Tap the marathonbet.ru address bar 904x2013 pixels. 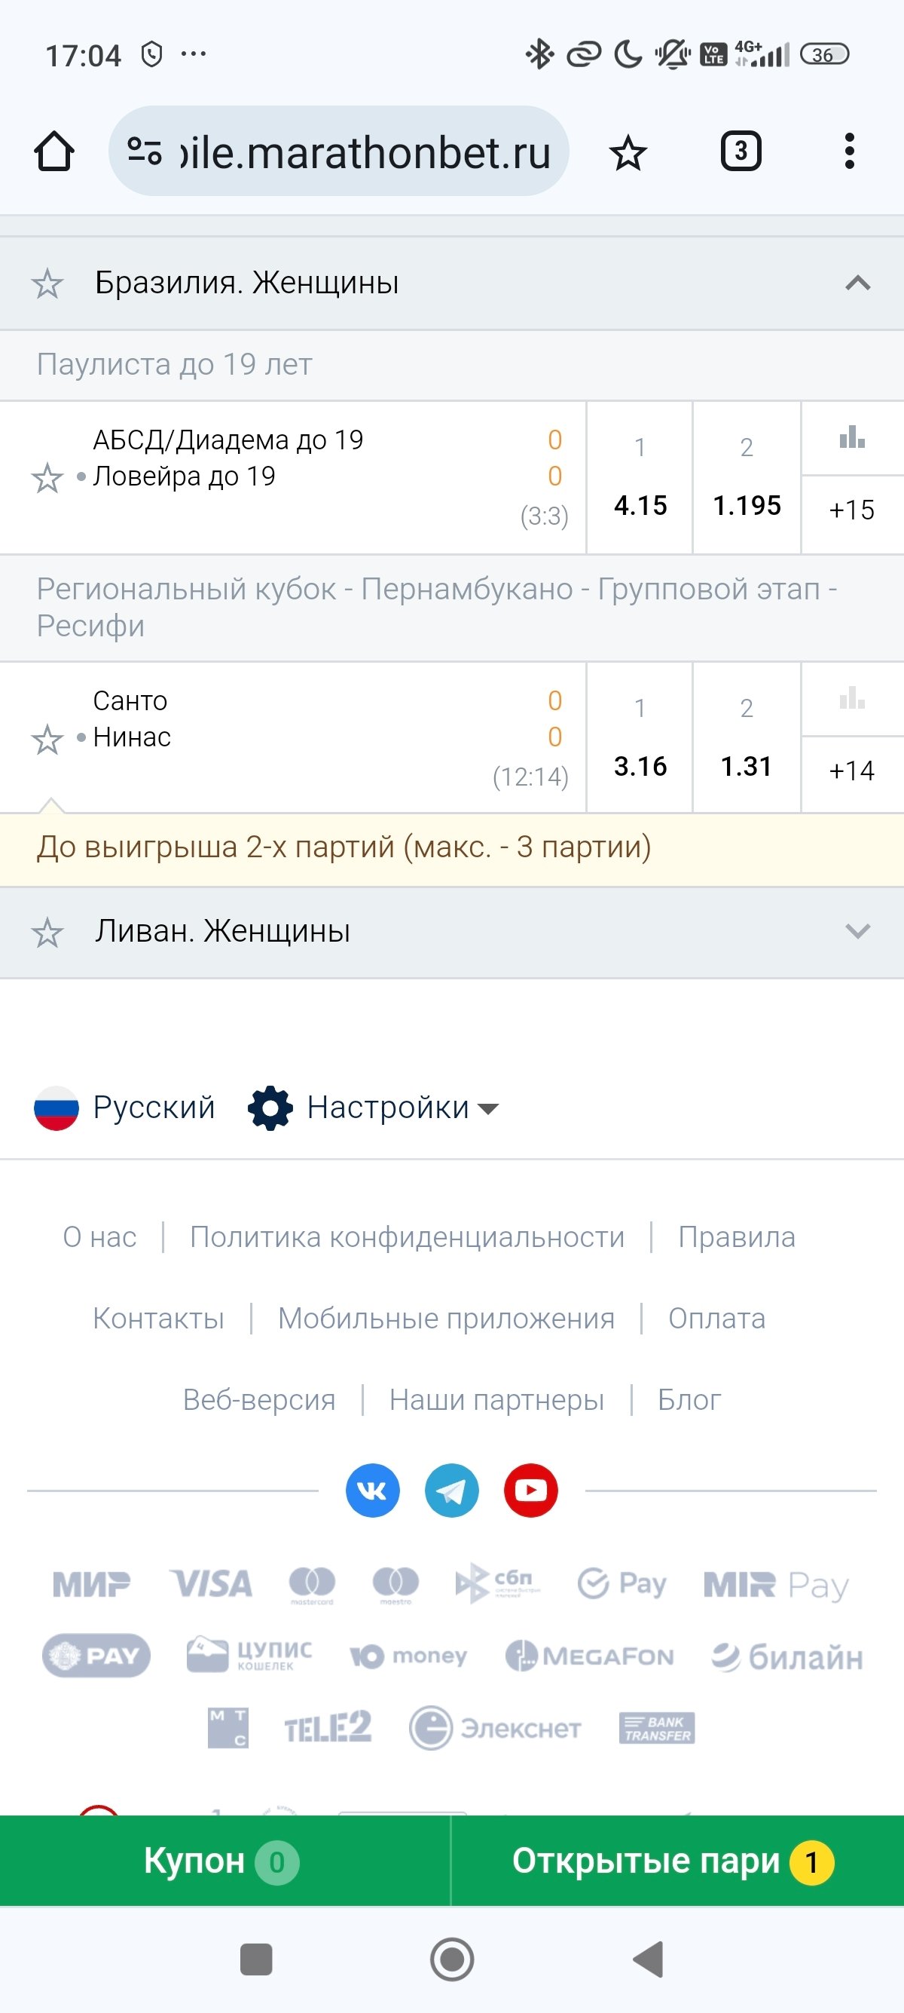pyautogui.click(x=340, y=152)
